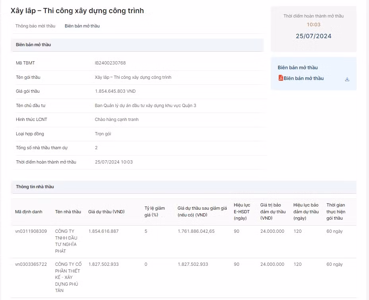The width and height of the screenshot is (369, 300).
Task: Click the 25/07/2024 date in completion card
Action: (313, 36)
